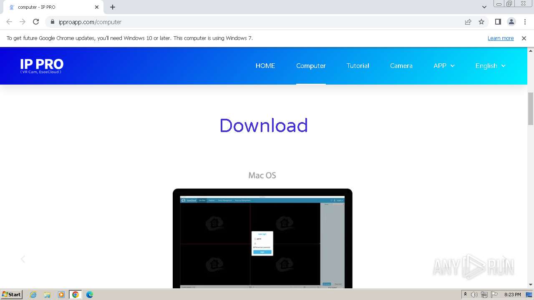Show previous slide with left arrow
534x300 pixels.
pos(23,259)
